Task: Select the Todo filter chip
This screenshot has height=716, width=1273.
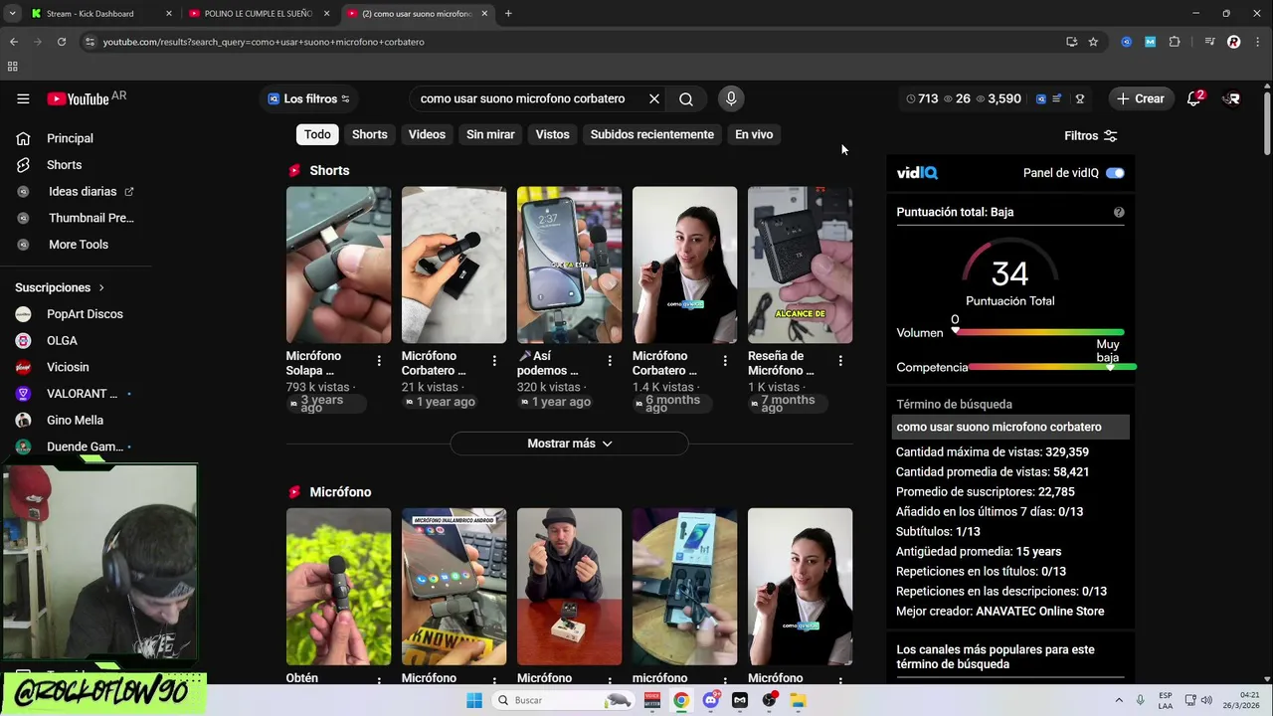Action: pyautogui.click(x=317, y=134)
